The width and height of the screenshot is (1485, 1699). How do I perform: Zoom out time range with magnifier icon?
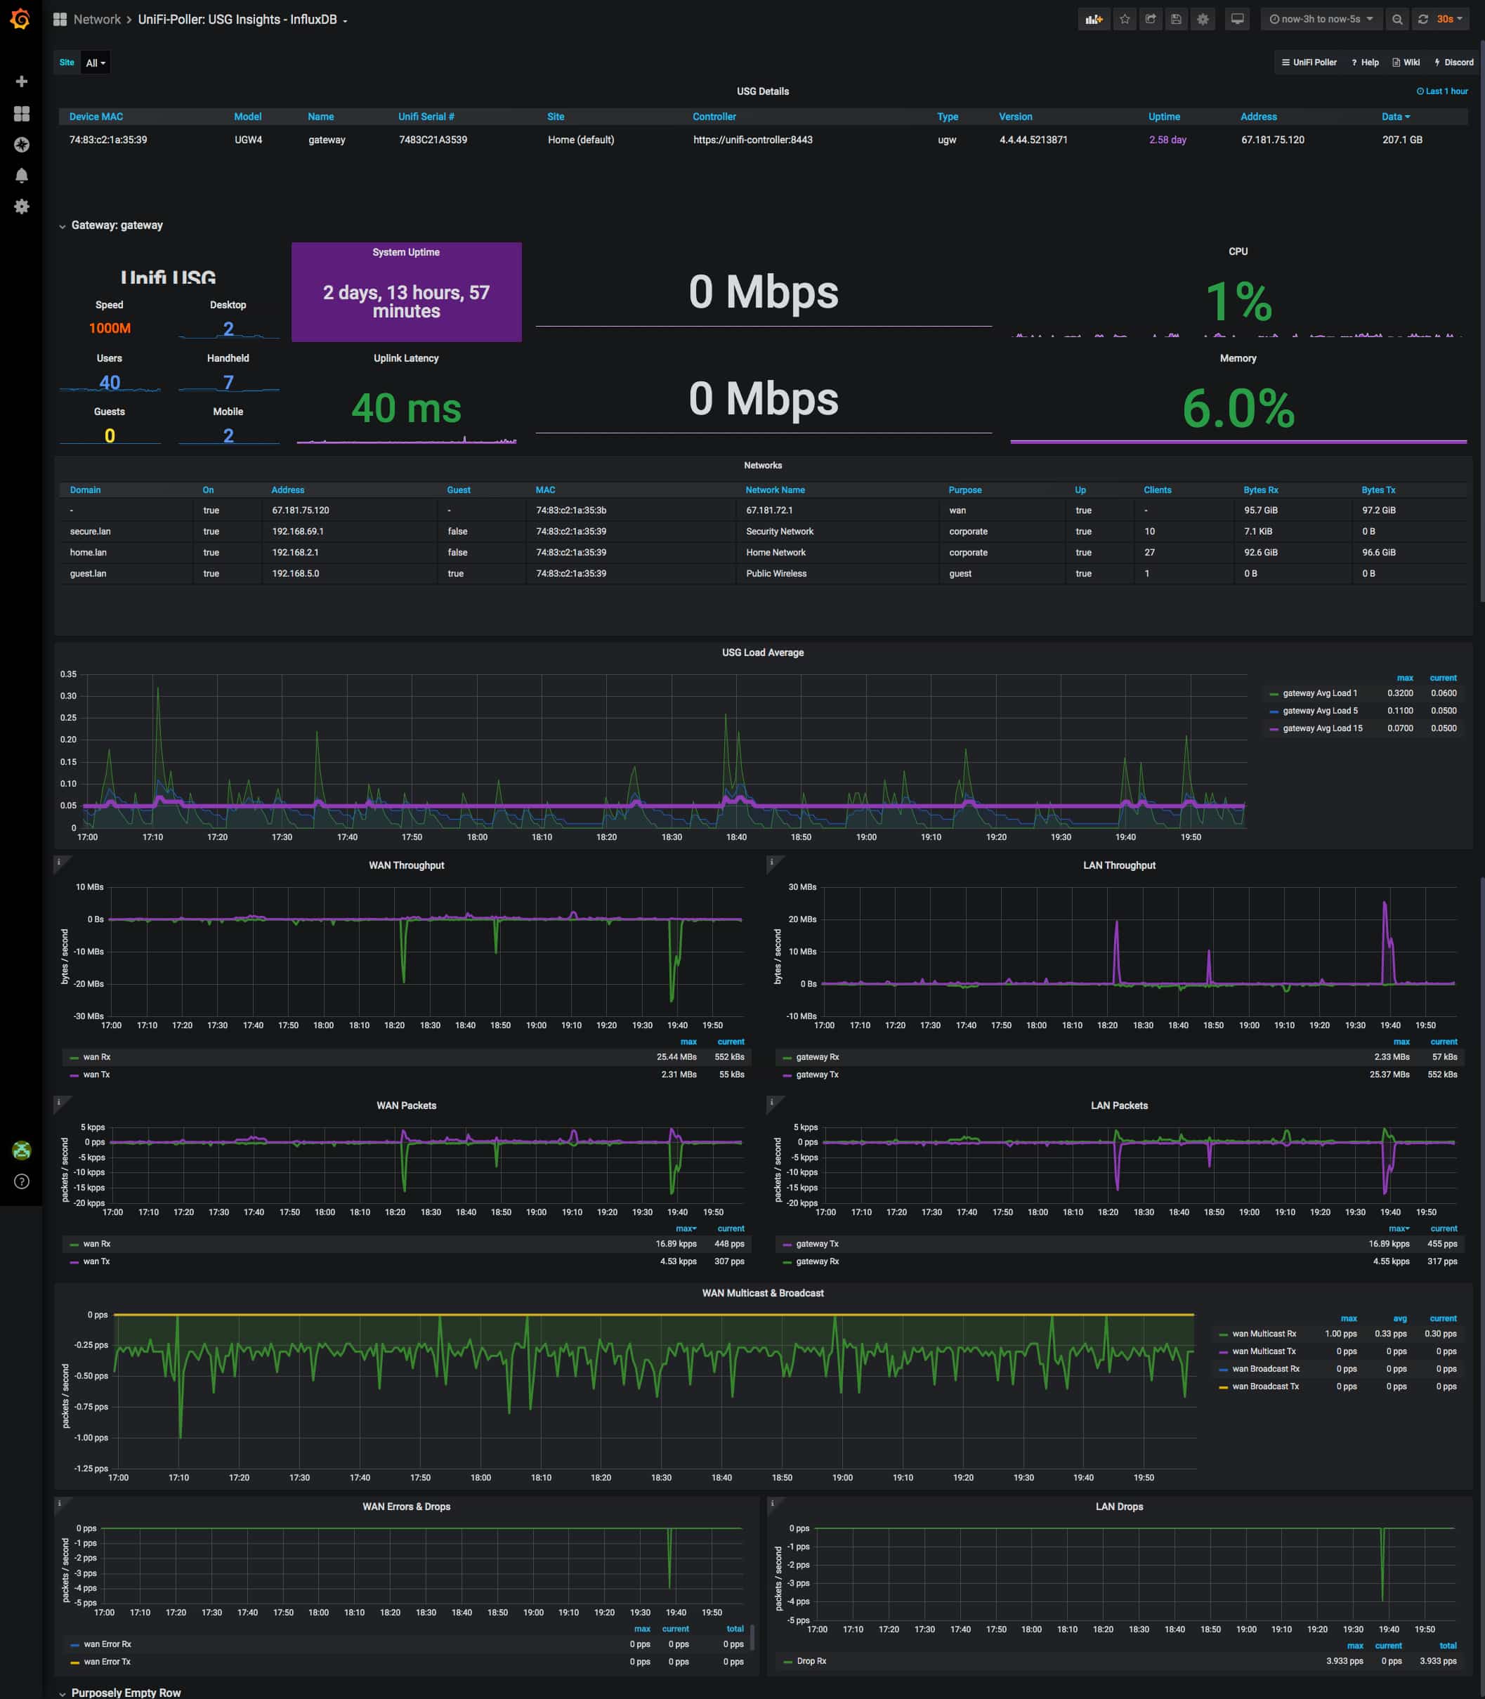pyautogui.click(x=1397, y=19)
